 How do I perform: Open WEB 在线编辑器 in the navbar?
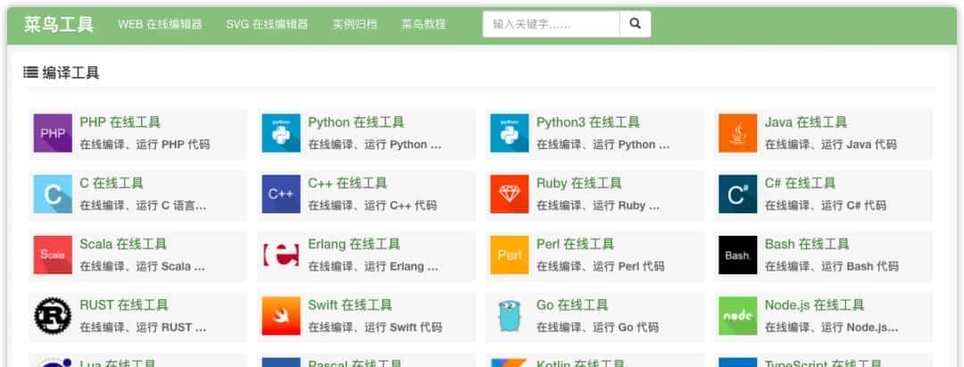[160, 25]
